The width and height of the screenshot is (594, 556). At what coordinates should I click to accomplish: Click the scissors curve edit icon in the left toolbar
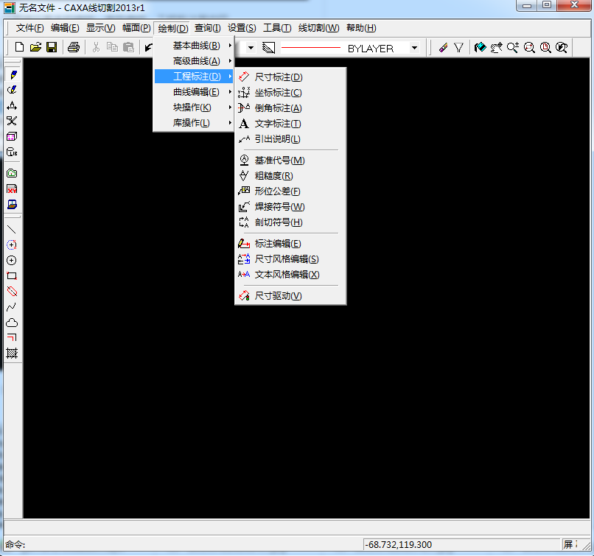click(x=12, y=121)
